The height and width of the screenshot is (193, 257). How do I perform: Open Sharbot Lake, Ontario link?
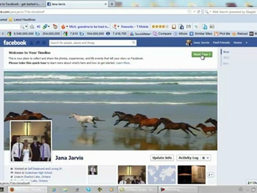37,177
